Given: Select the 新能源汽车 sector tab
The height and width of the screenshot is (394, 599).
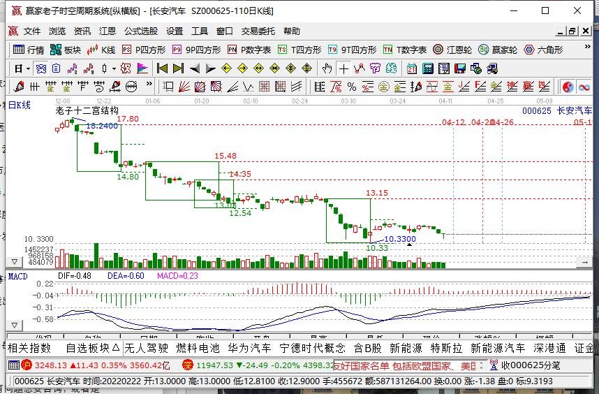Looking at the screenshot, I should point(498,348).
